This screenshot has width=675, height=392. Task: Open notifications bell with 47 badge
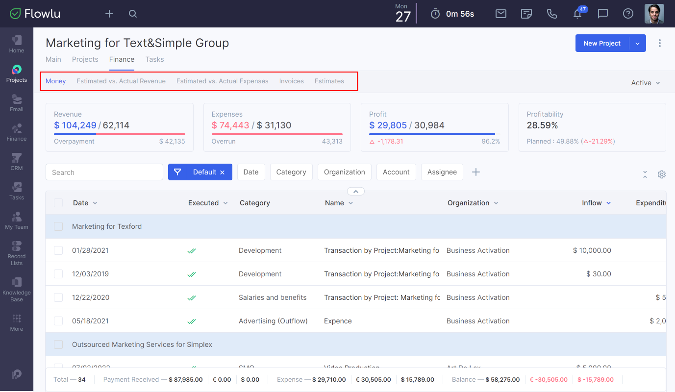(578, 14)
